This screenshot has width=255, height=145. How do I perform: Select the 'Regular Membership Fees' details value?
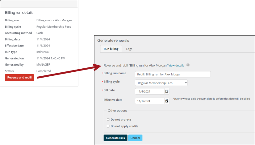coord(54,26)
